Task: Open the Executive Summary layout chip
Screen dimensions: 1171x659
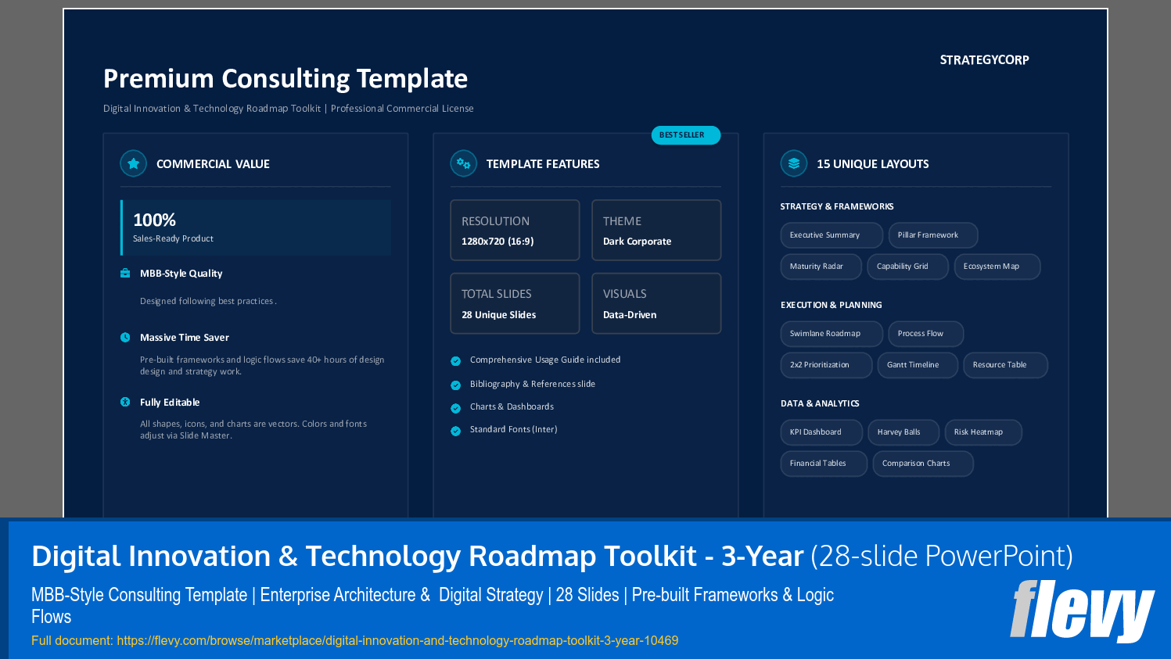Action: [831, 235]
